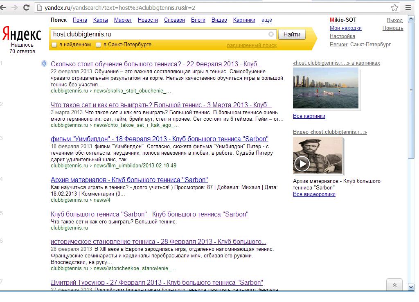Bookmark this page with the star icon
This screenshot has width=419, height=302.
click(x=395, y=8)
